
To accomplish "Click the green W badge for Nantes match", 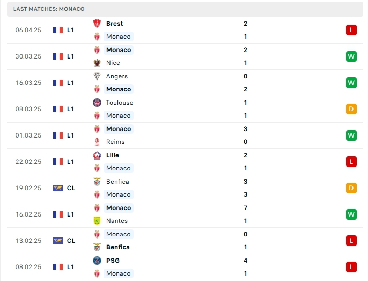I will [351, 214].
